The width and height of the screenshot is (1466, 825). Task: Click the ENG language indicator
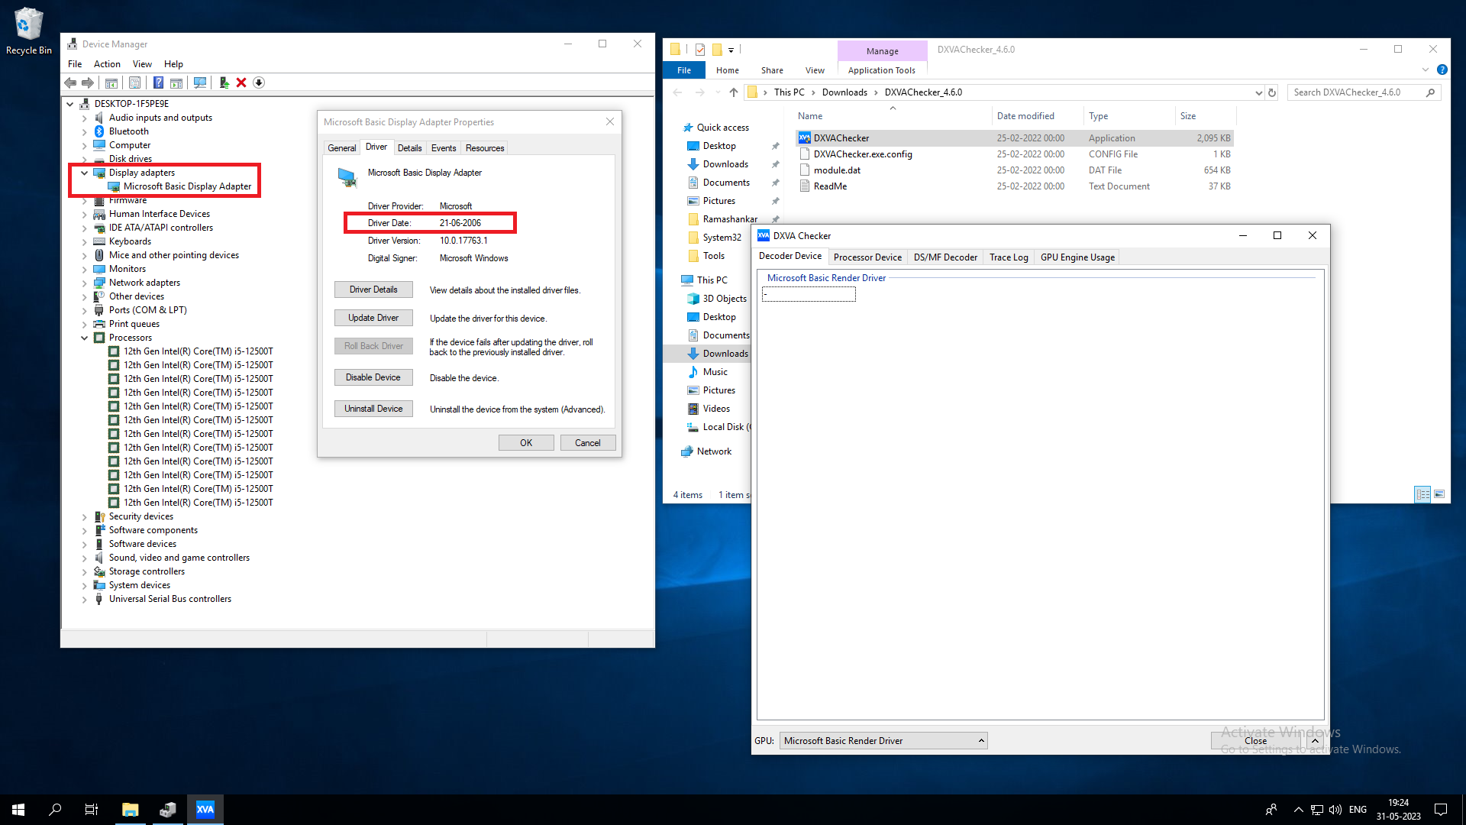(1358, 810)
